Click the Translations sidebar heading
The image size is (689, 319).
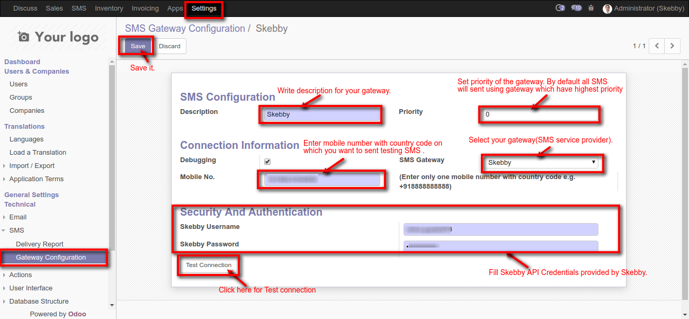[24, 127]
